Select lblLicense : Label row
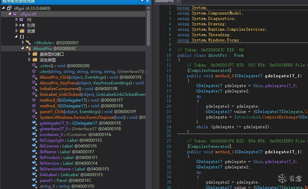The height and width of the screenshot is (189, 308). click(68, 146)
